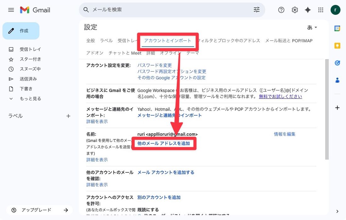Open スヌーズ中 snoozed folder
346x220 pixels.
[30, 69]
